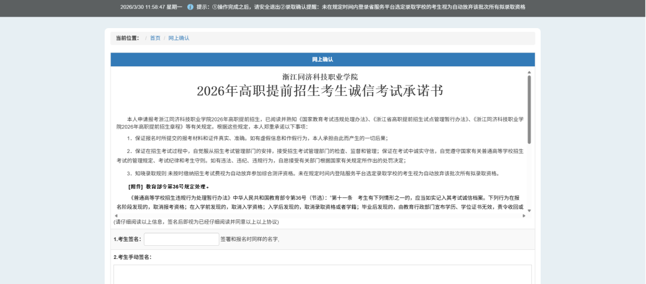646x284 pixels.
Task: Click the 2026年高职提前招生考生诚信考试承诺书 title
Action: point(320,91)
